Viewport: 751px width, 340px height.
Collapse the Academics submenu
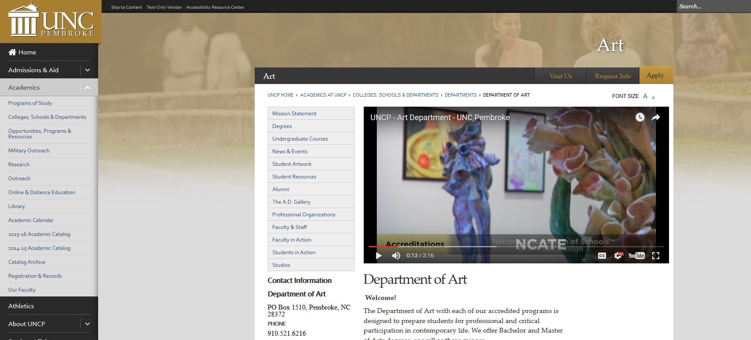click(x=87, y=88)
